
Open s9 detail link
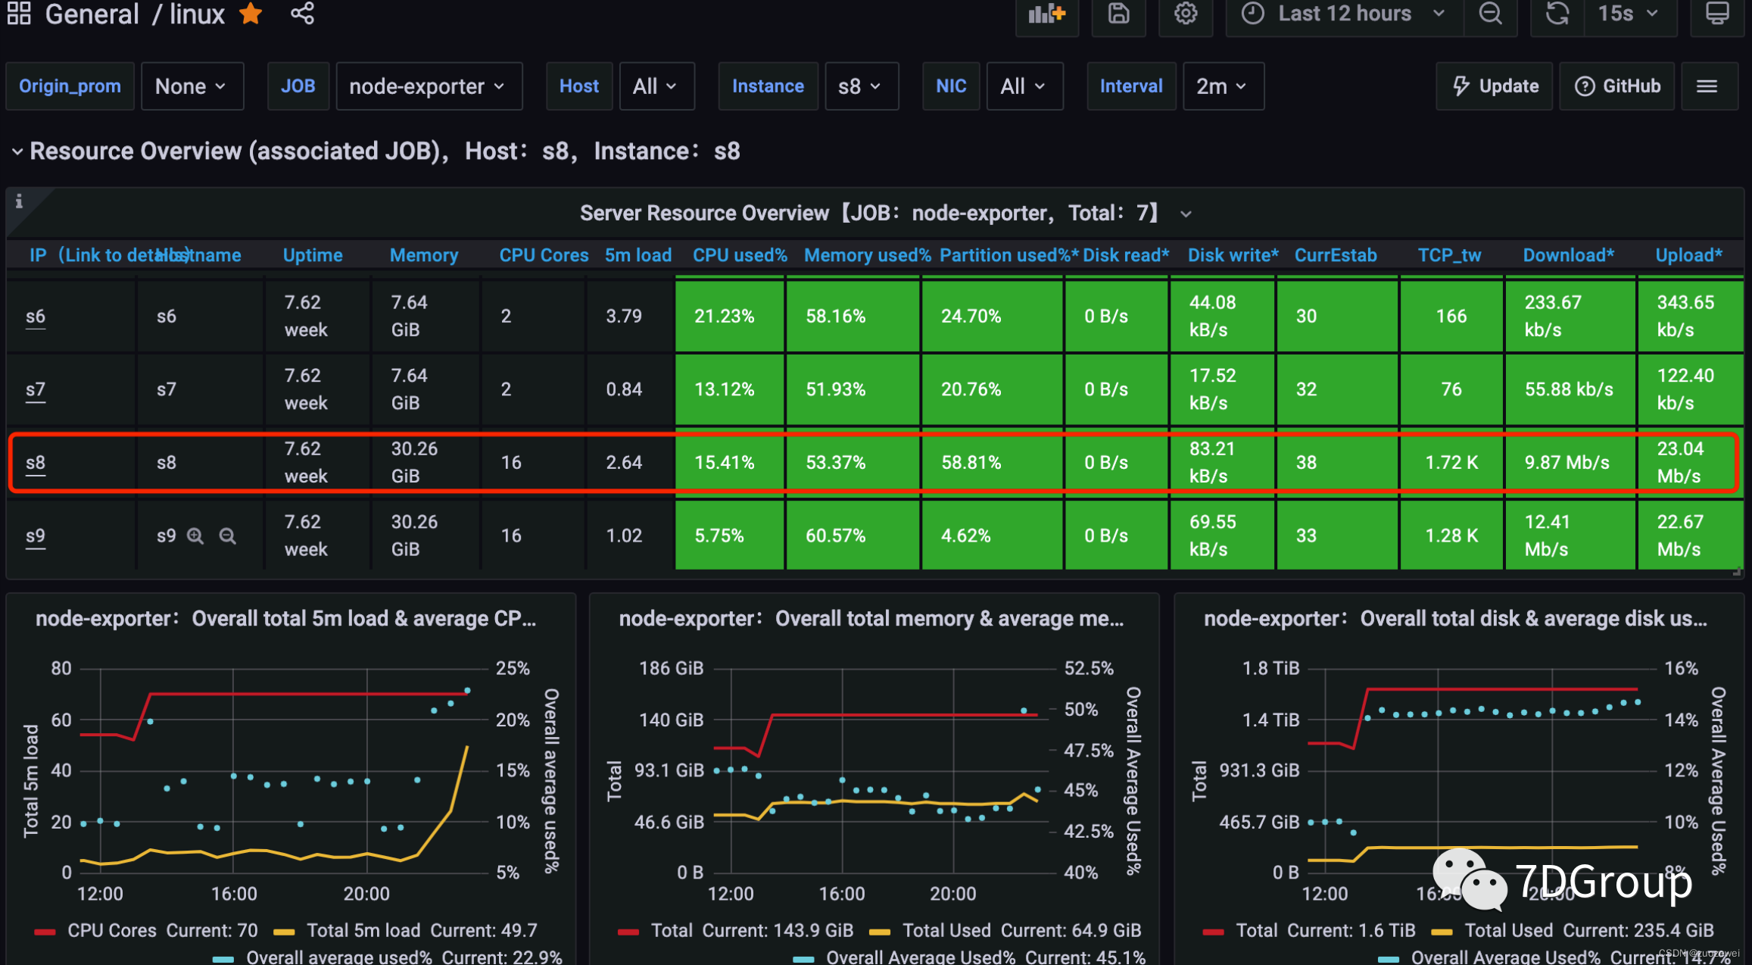(36, 536)
